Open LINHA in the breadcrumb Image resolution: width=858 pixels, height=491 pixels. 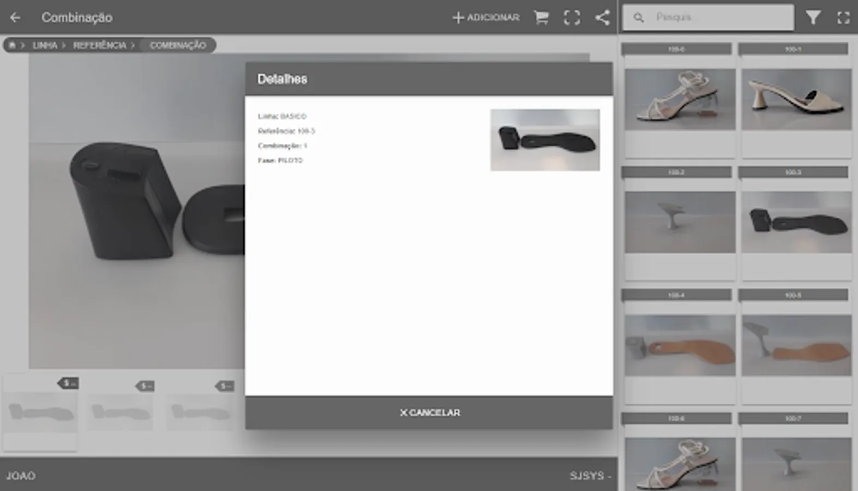pyautogui.click(x=45, y=45)
